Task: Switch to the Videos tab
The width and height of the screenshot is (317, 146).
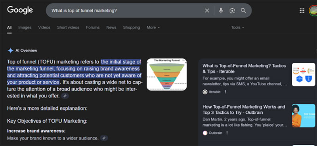Action: (x=44, y=27)
